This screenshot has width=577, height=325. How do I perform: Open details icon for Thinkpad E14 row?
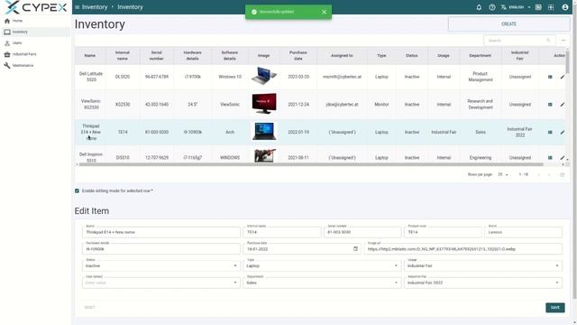click(x=550, y=132)
